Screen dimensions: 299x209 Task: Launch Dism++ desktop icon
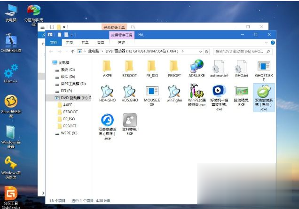click(11, 74)
